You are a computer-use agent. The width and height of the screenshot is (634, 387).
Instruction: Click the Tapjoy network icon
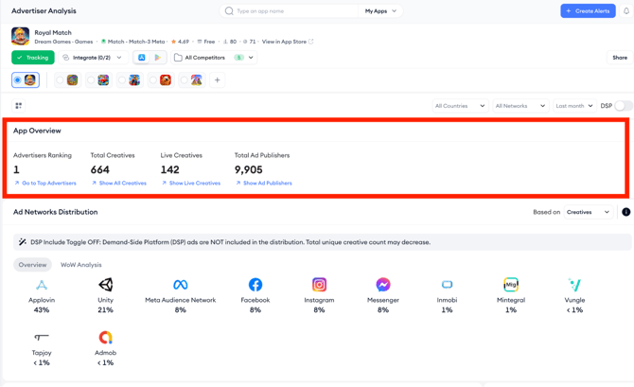(x=42, y=337)
